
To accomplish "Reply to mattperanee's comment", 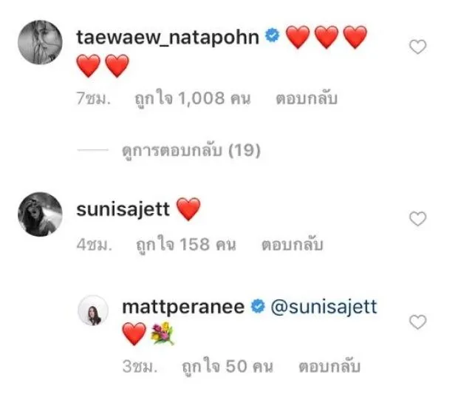I will 329,366.
